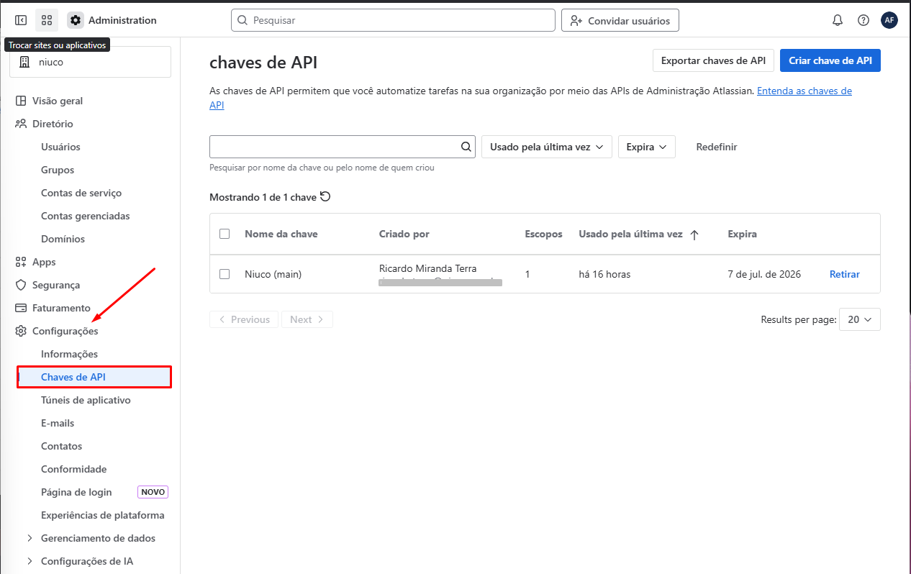Click the 7 de jul. de 2026 expiry

[763, 274]
